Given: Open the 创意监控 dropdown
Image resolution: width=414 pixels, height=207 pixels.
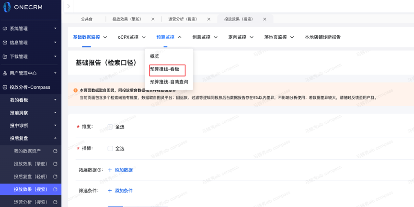Looking at the screenshot, I should pos(205,37).
